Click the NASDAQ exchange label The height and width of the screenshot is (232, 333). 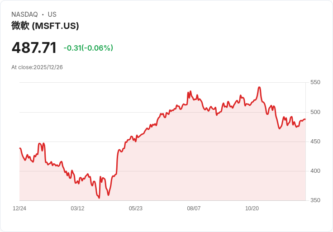click(x=24, y=14)
